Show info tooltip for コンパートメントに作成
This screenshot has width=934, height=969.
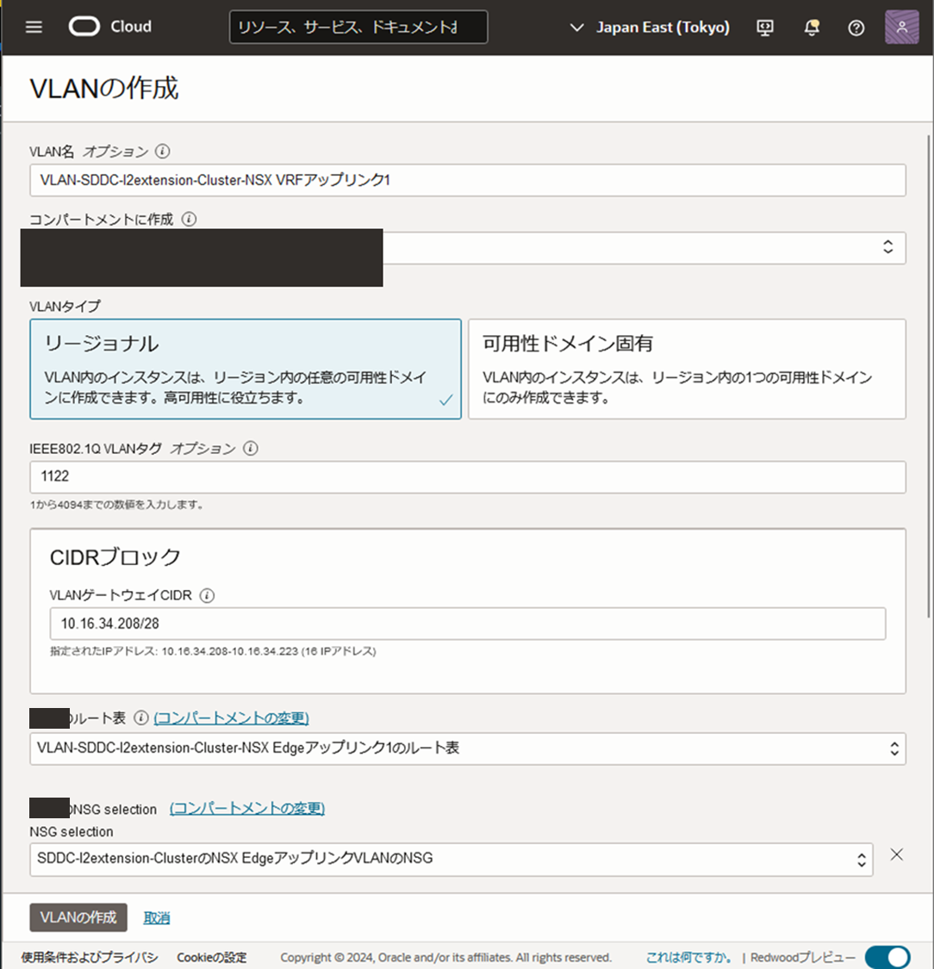190,220
